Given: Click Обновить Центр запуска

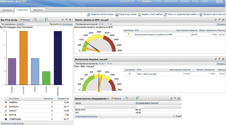Looking at the screenshot, I should pos(212,14).
